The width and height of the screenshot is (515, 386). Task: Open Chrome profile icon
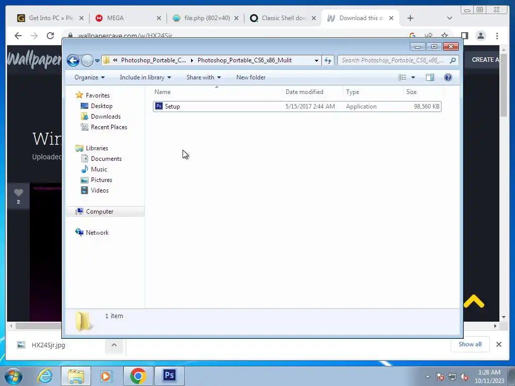coord(481,36)
